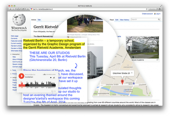Expand the Tools sidebar section

pos(11,70)
